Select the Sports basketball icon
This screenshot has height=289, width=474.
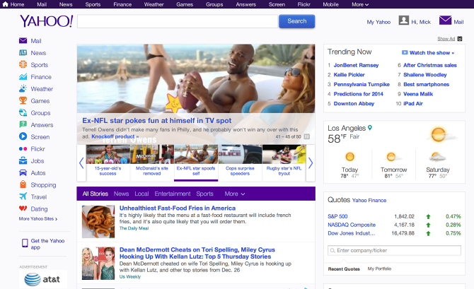(x=23, y=64)
